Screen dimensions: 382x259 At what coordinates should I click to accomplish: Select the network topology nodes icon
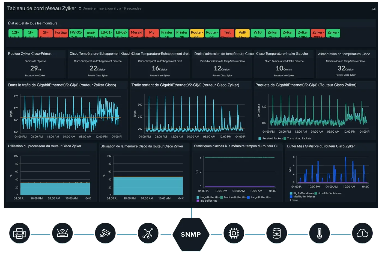pos(148,233)
